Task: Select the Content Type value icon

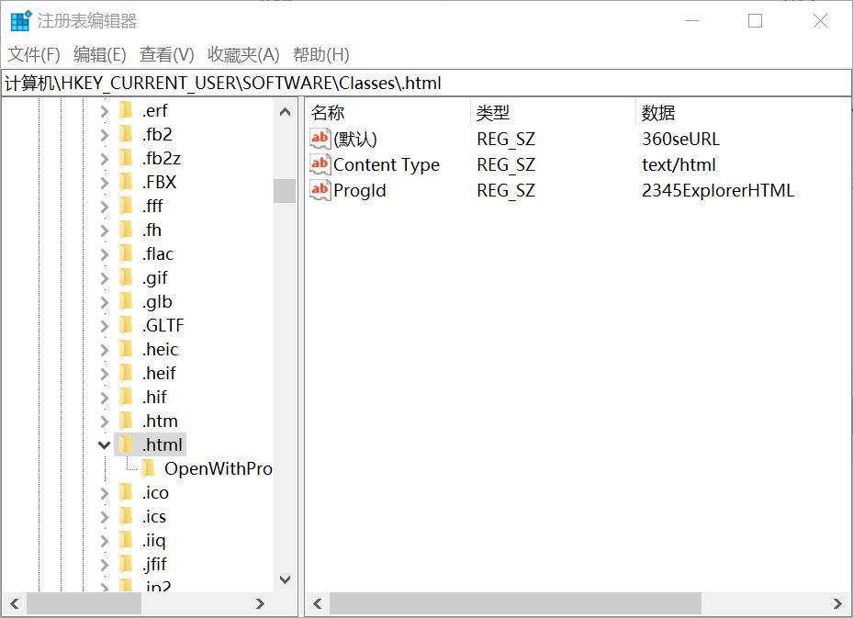Action: tap(319, 164)
